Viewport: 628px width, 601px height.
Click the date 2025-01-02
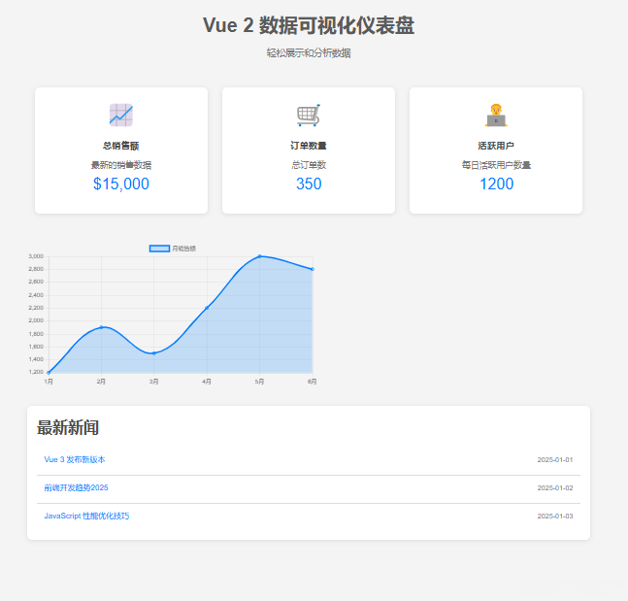[x=555, y=488]
